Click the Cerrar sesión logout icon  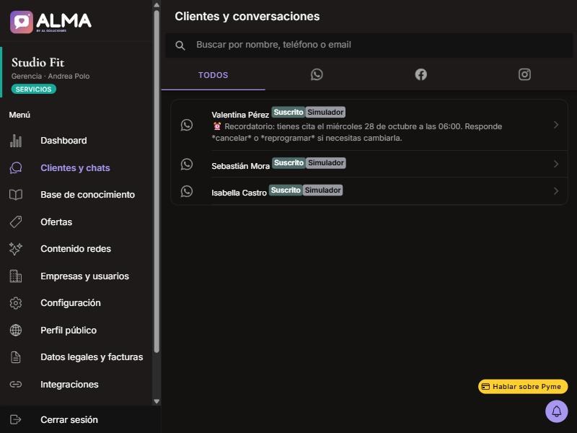point(16,420)
